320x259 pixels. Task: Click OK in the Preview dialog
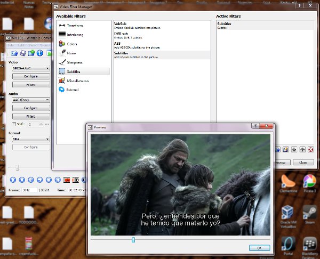coord(259,248)
